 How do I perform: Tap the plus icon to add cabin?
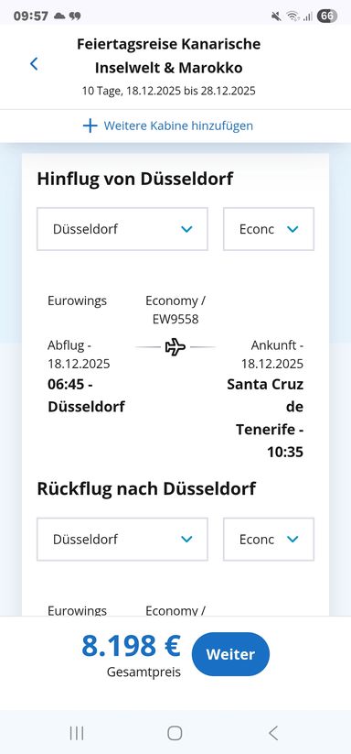tap(90, 126)
